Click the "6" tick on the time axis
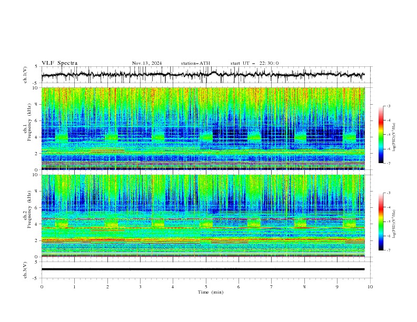417x322 pixels. (x=239, y=287)
